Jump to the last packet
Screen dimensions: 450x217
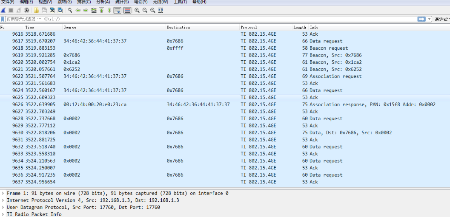pos(109,11)
